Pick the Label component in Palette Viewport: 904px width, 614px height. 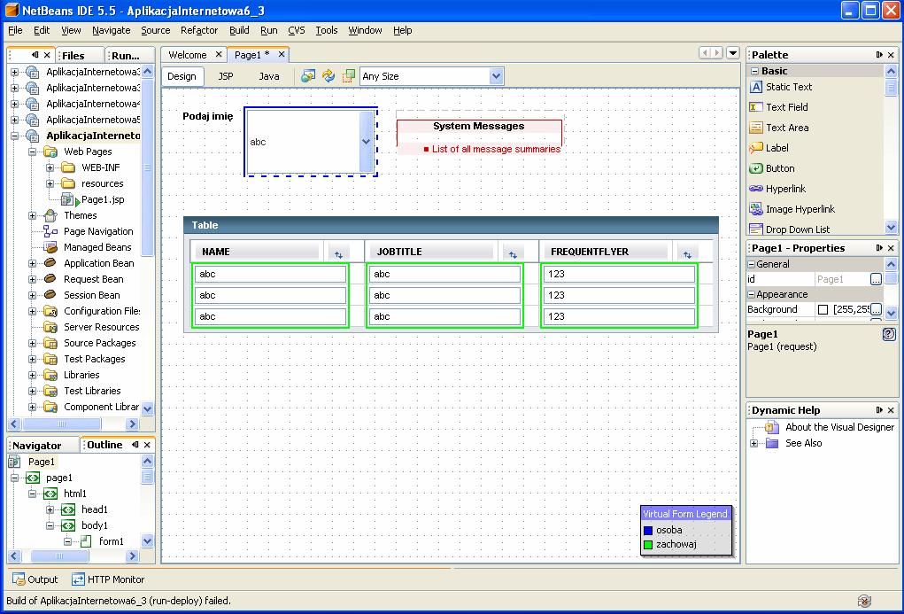[769, 148]
